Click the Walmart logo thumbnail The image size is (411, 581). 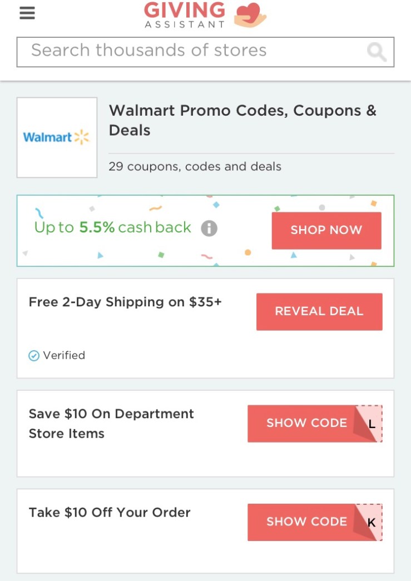click(57, 137)
